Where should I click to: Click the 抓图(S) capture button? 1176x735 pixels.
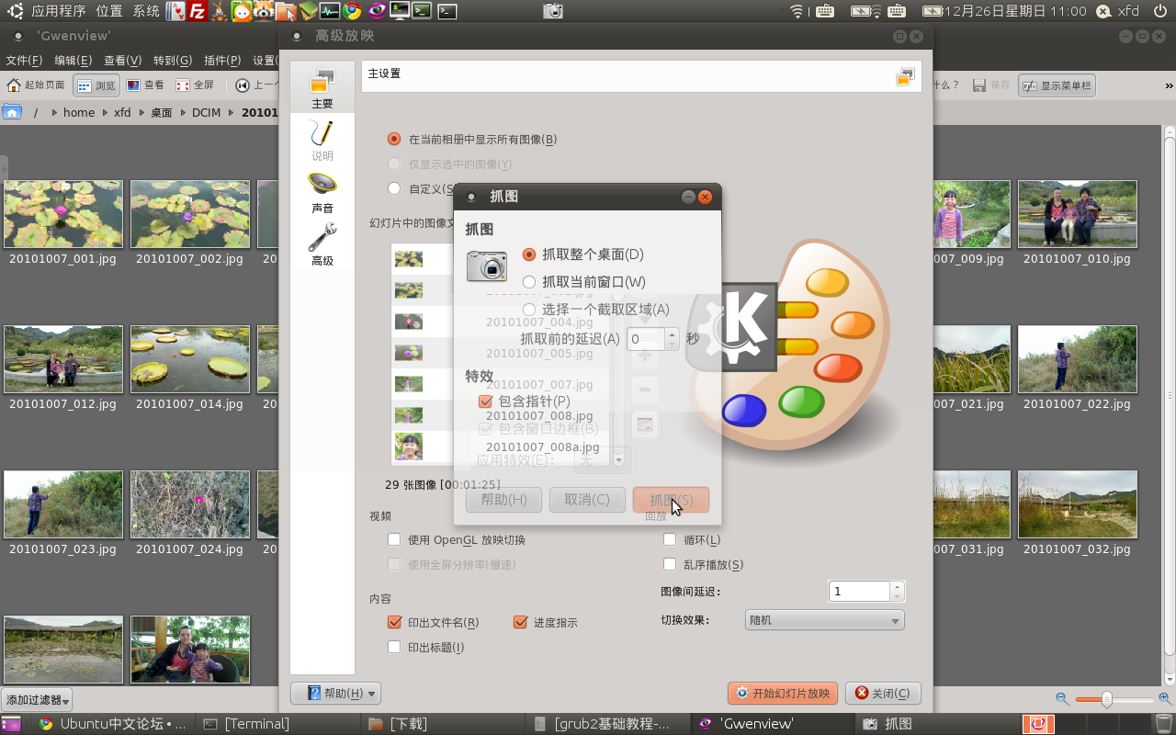(671, 500)
